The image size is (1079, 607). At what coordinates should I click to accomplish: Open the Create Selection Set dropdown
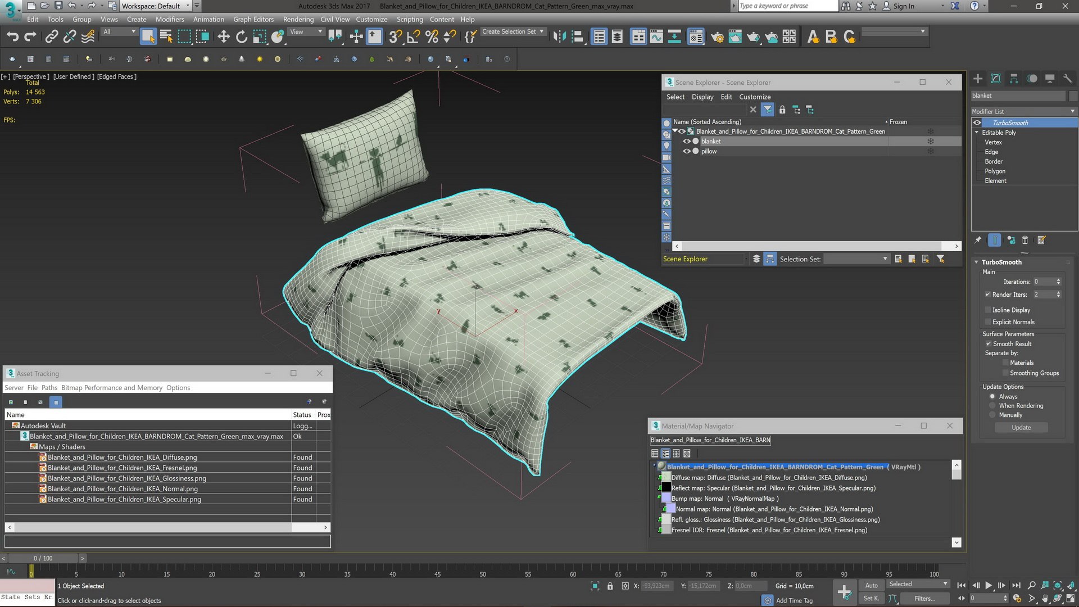[x=513, y=32]
